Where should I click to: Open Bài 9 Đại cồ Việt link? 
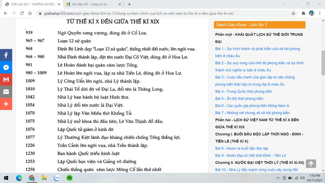(250, 155)
